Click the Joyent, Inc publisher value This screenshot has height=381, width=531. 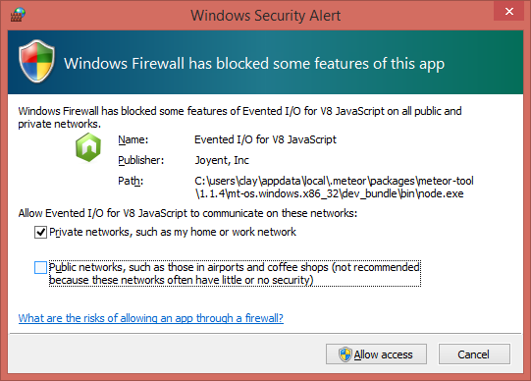222,160
